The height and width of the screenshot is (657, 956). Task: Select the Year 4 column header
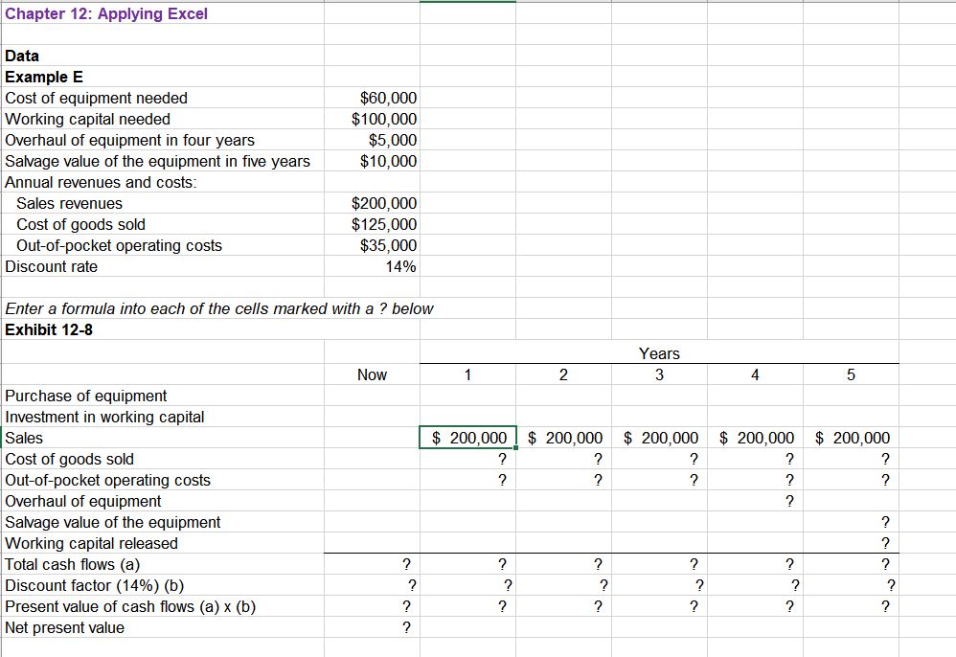pos(755,374)
